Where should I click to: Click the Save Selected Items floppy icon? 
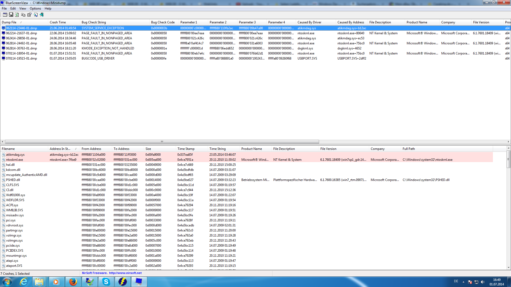pyautogui.click(x=11, y=15)
